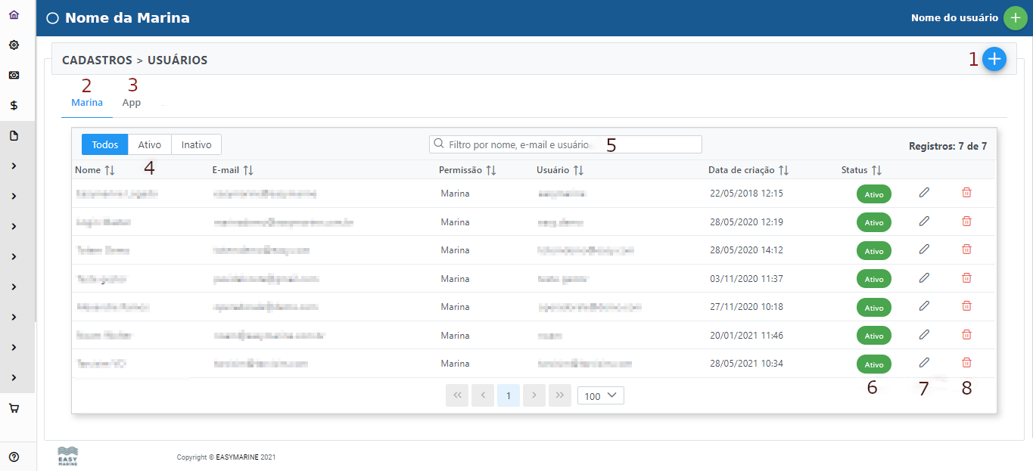Delete the user created 28/05/2021 10:34
1033x471 pixels.
click(x=966, y=363)
